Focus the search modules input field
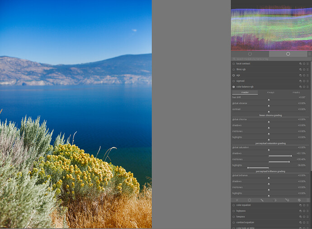 [271, 59]
